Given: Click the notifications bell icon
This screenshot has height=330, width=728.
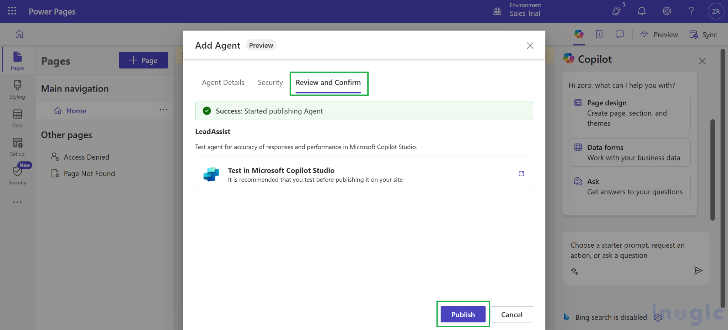Looking at the screenshot, I should 642,11.
